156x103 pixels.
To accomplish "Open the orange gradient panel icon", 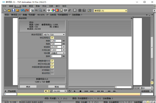I will click(57, 10).
